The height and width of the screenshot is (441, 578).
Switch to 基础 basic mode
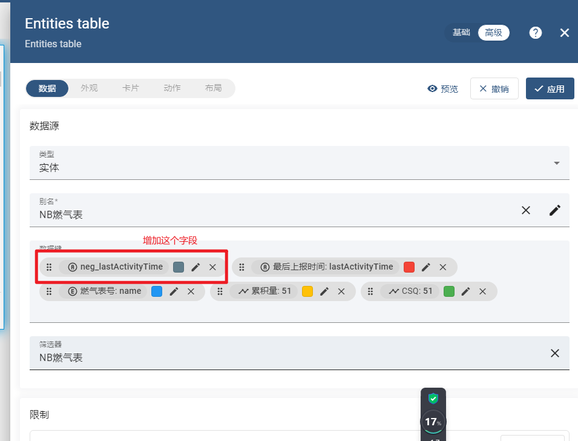click(x=461, y=33)
